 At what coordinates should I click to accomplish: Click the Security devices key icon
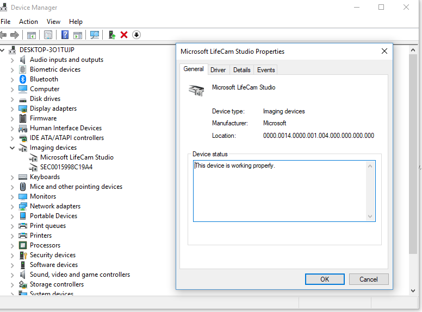[x=23, y=255]
